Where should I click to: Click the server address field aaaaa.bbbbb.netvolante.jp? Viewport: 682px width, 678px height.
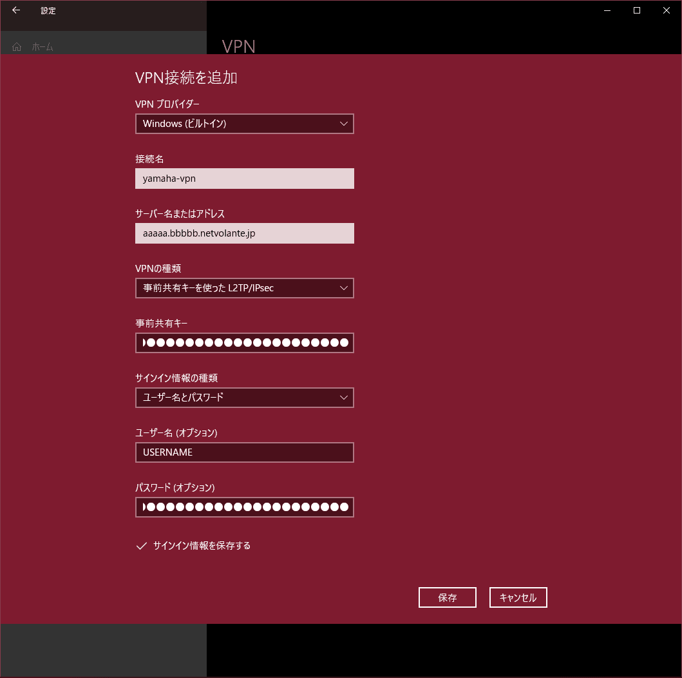click(x=245, y=233)
